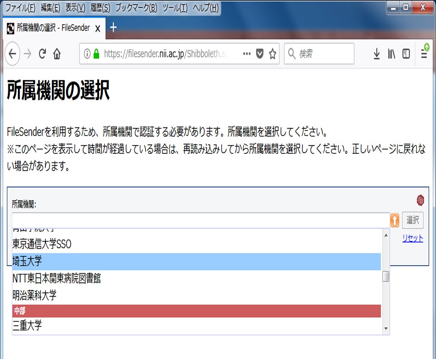
Task: Close the browser window
Action: click(x=423, y=7)
